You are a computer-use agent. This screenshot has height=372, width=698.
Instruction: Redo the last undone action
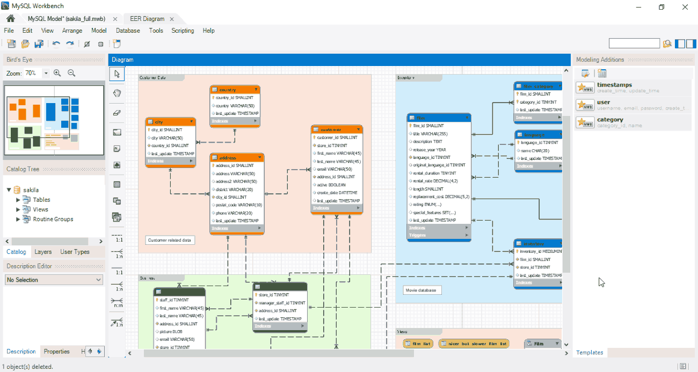[x=70, y=44]
